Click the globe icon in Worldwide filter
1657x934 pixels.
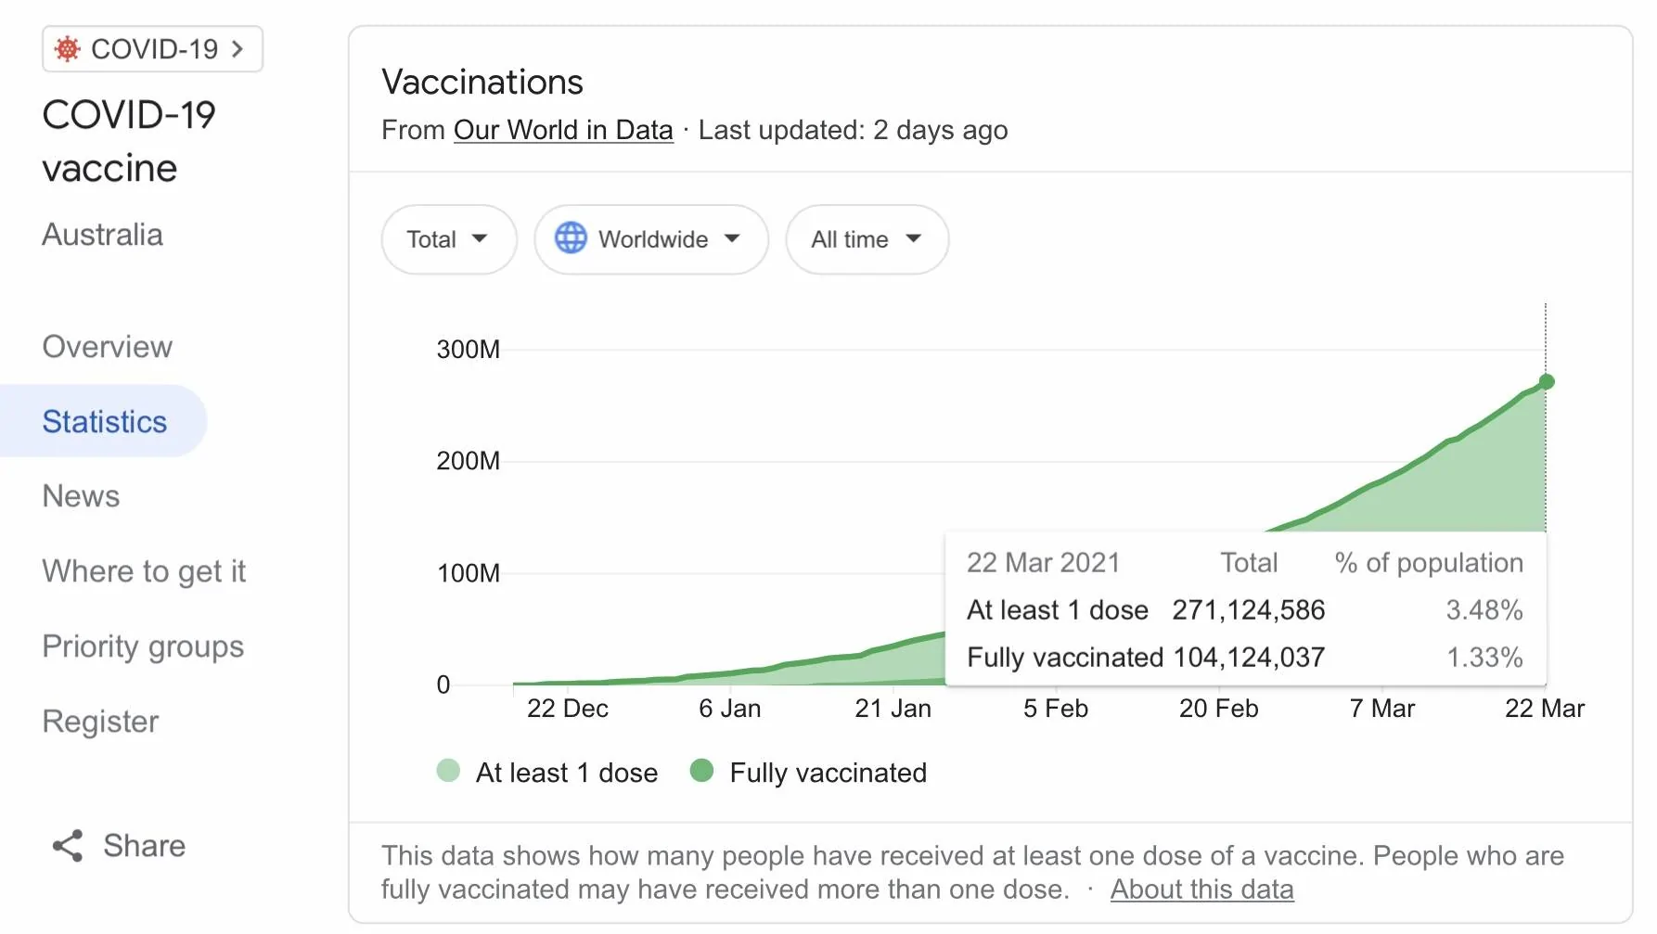[x=571, y=238]
